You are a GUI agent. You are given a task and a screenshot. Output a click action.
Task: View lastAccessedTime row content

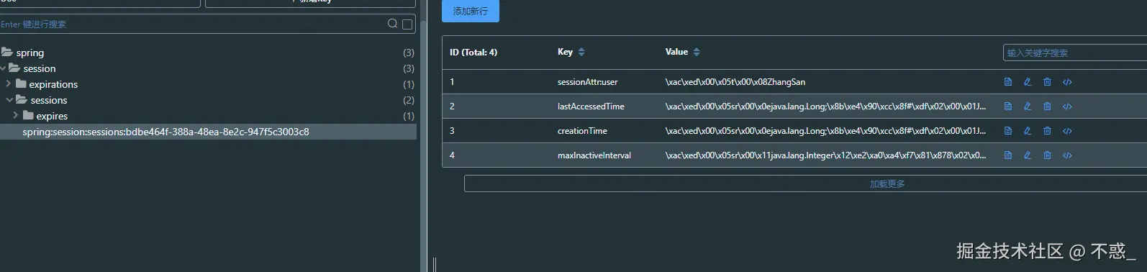pyautogui.click(x=1007, y=106)
